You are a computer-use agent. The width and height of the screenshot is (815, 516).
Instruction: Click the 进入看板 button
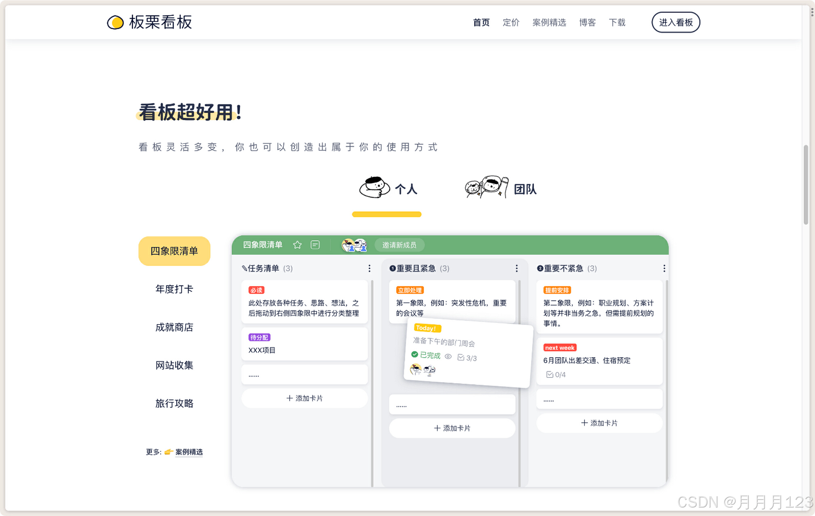(675, 23)
